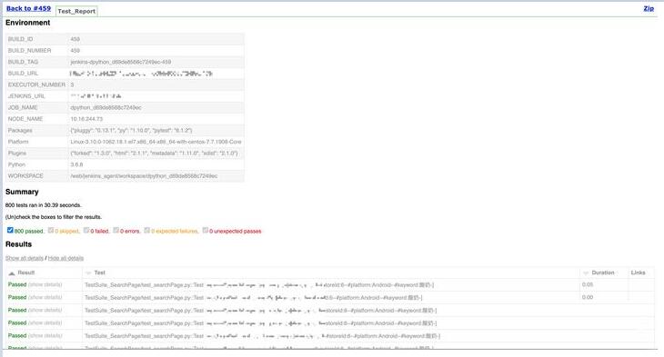
Task: Select the Test_Report tab
Action: [76, 11]
